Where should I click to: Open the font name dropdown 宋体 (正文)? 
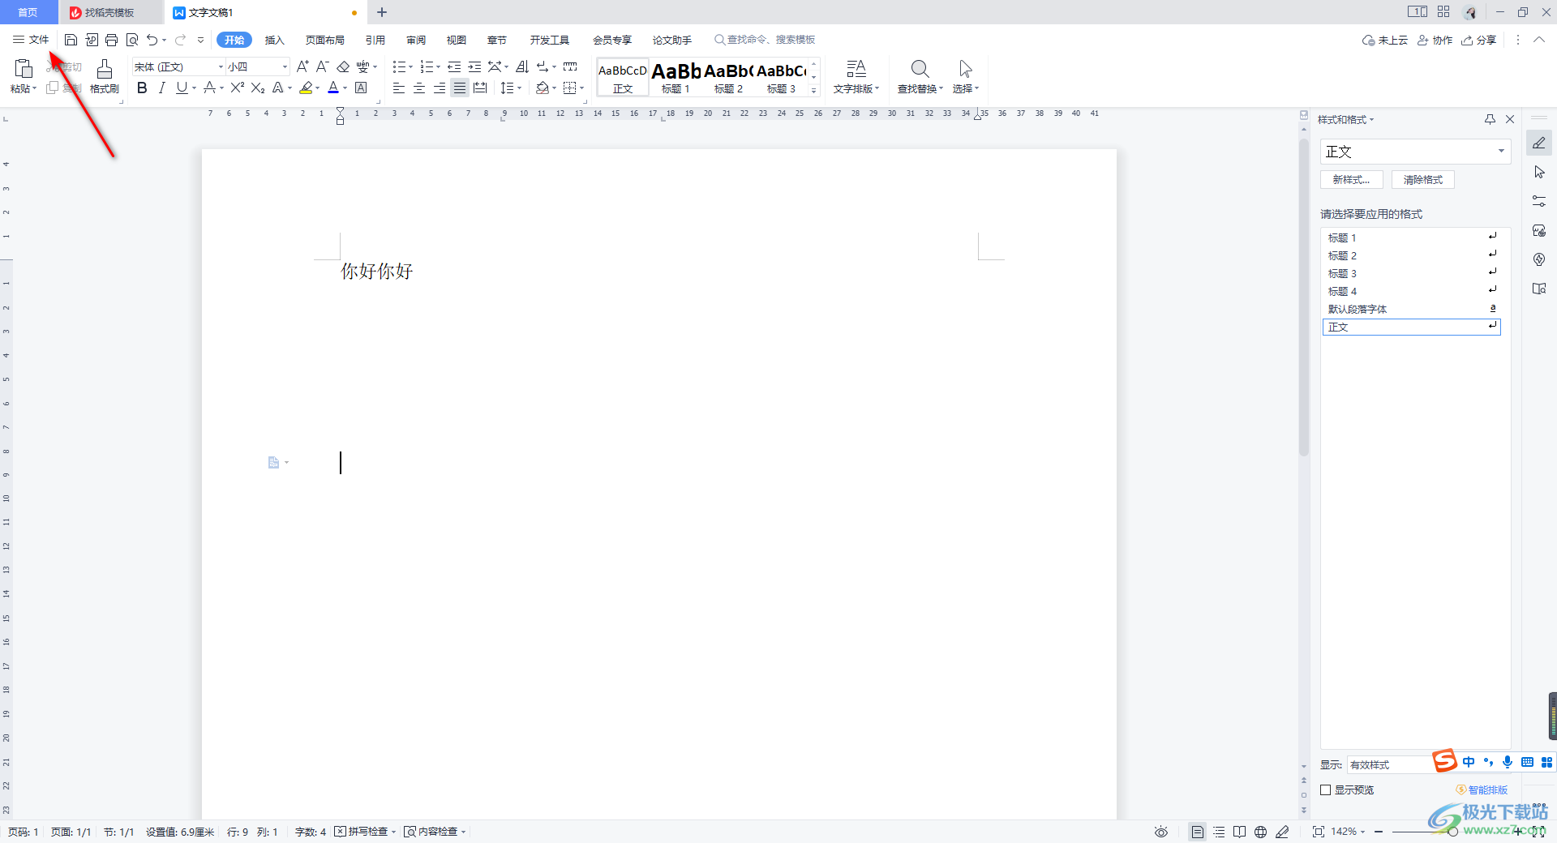pos(221,66)
